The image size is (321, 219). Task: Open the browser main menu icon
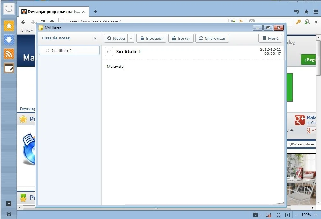(316, 12)
